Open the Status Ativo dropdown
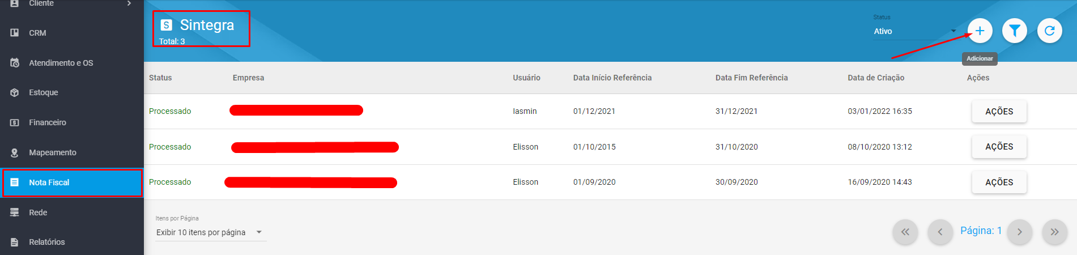This screenshot has height=255, width=1077. click(915, 31)
